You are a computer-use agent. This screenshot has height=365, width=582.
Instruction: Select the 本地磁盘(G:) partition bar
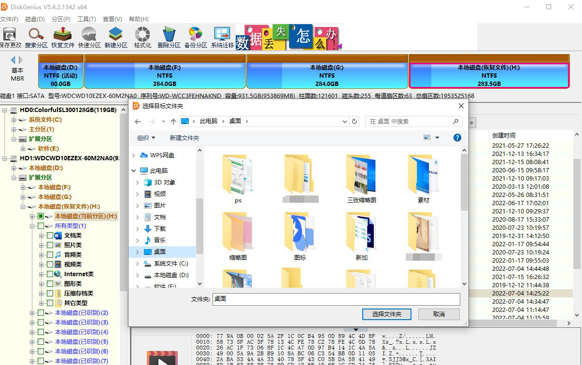coord(327,71)
